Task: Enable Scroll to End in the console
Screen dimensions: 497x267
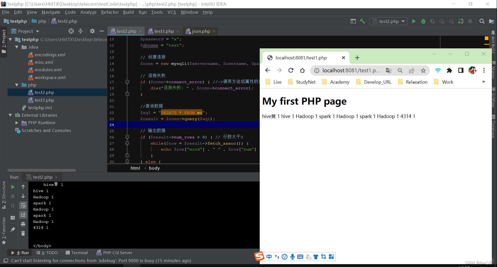Action: 23,215
